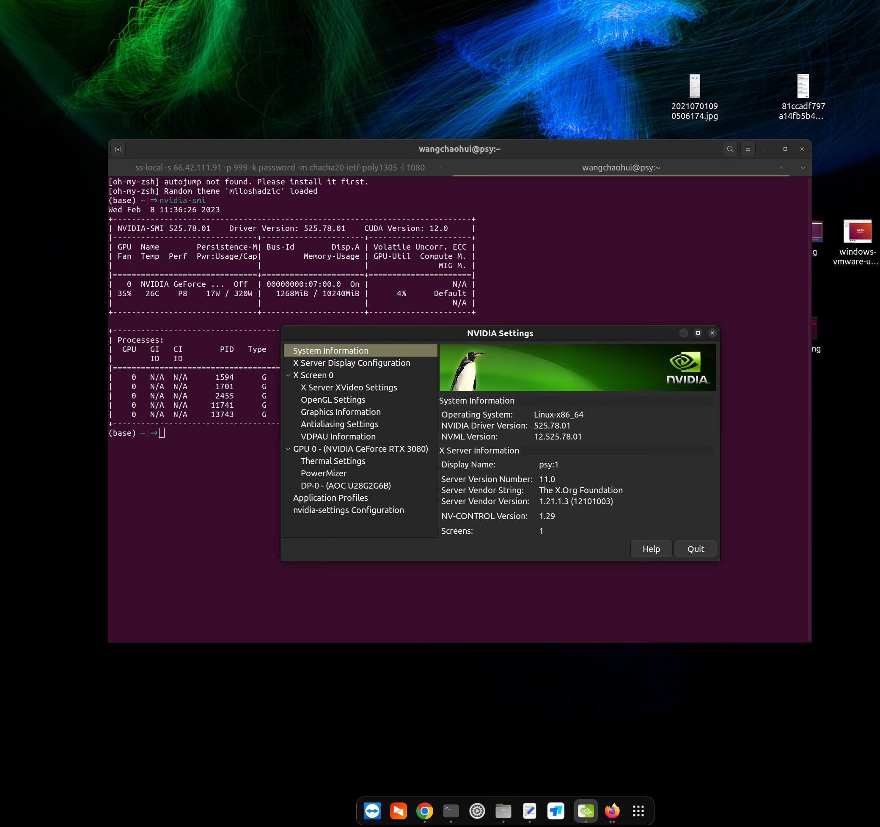Open system Settings gear in the dock
The image size is (880, 827).
pyautogui.click(x=477, y=811)
